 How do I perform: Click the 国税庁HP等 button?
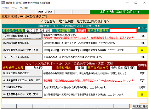[x=45, y=12]
